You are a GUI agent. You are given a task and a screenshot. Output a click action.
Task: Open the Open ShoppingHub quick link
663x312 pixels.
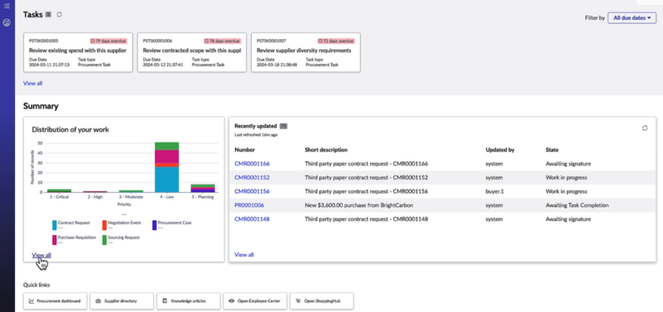tap(322, 301)
